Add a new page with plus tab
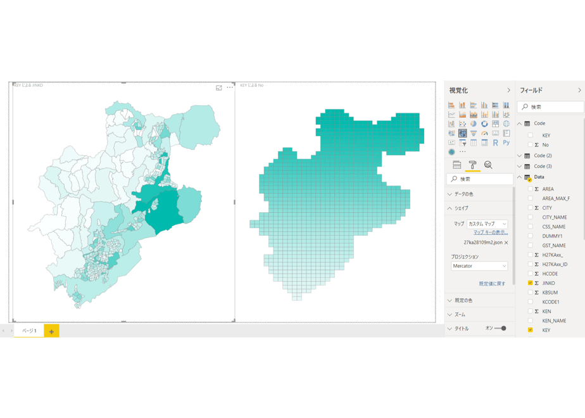The image size is (585, 418). (x=51, y=331)
